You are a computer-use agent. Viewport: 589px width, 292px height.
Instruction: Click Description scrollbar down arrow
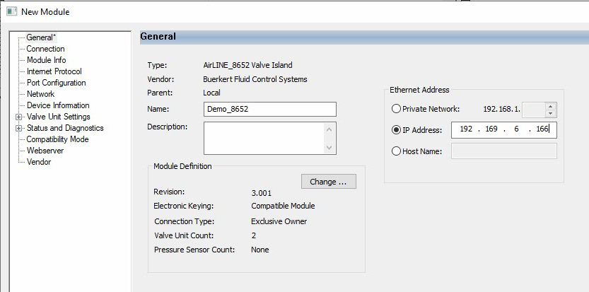pyautogui.click(x=329, y=147)
